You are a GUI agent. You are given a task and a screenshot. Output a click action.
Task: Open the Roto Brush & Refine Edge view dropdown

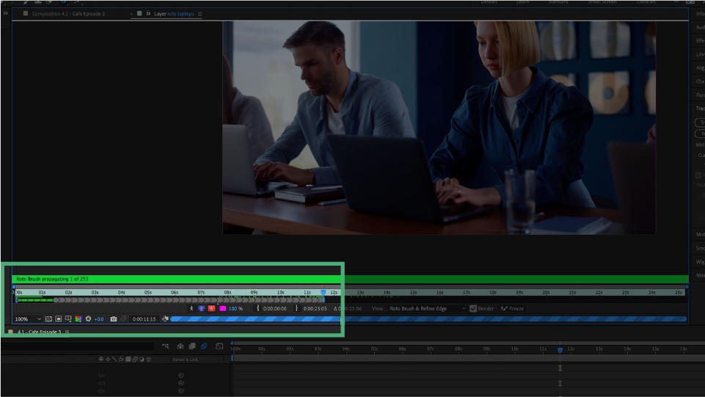tap(427, 309)
